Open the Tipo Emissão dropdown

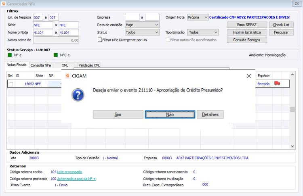203,32
